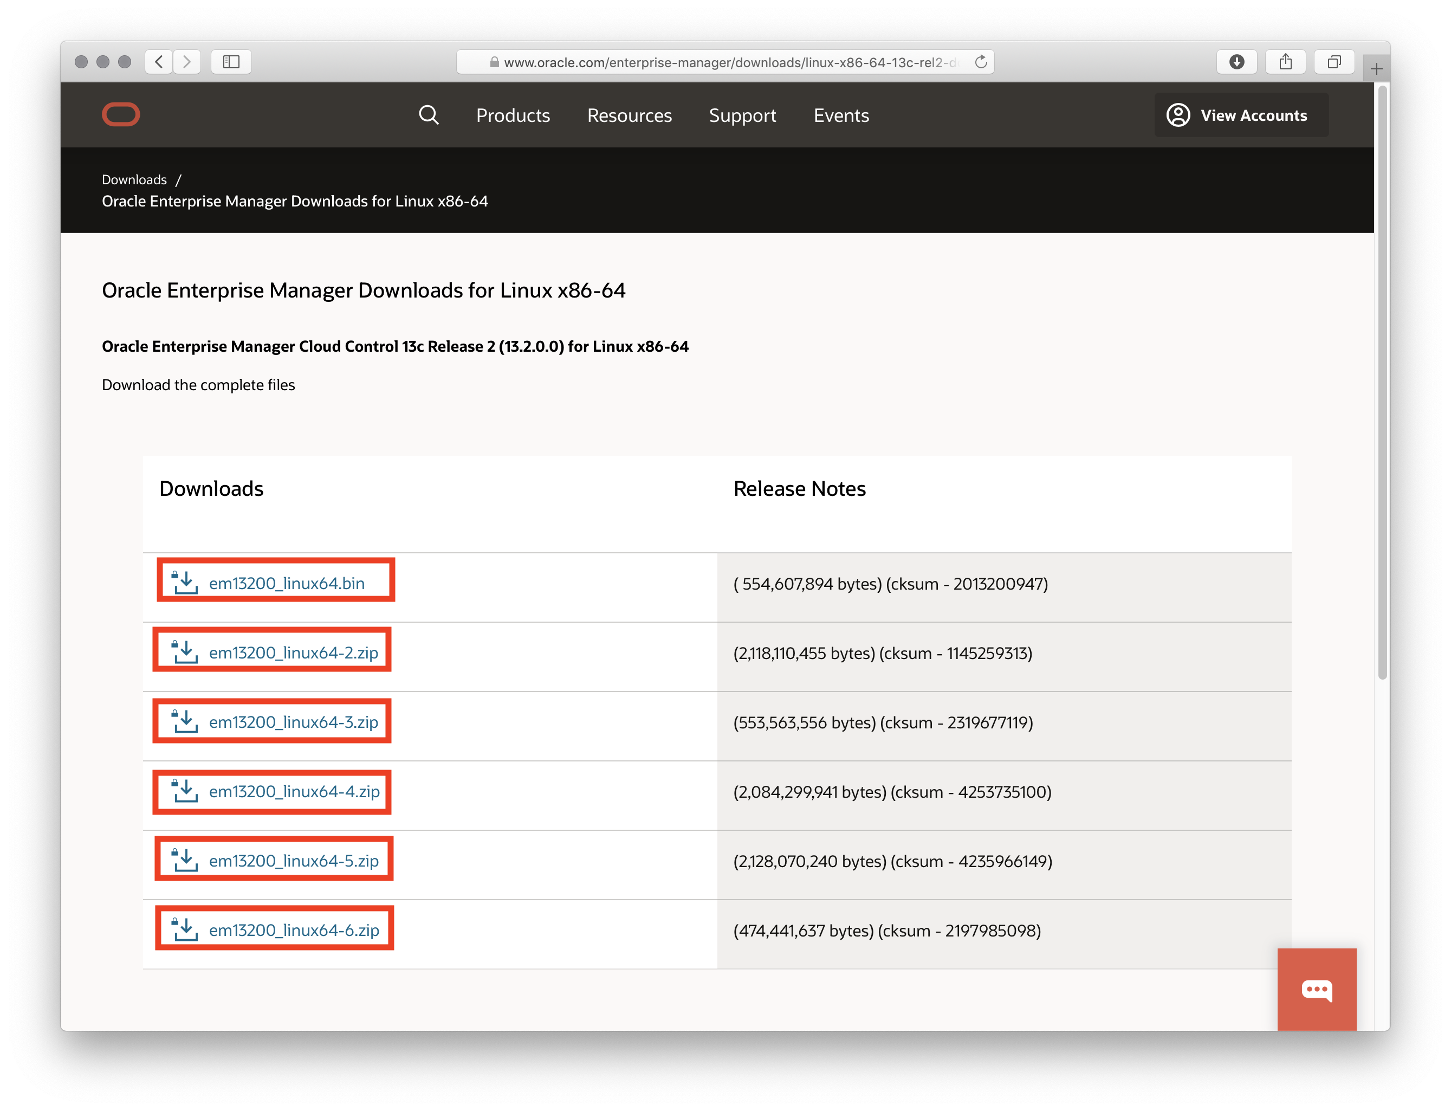Reload the page with the refresh icon
Image resolution: width=1451 pixels, height=1111 pixels.
pyautogui.click(x=981, y=61)
